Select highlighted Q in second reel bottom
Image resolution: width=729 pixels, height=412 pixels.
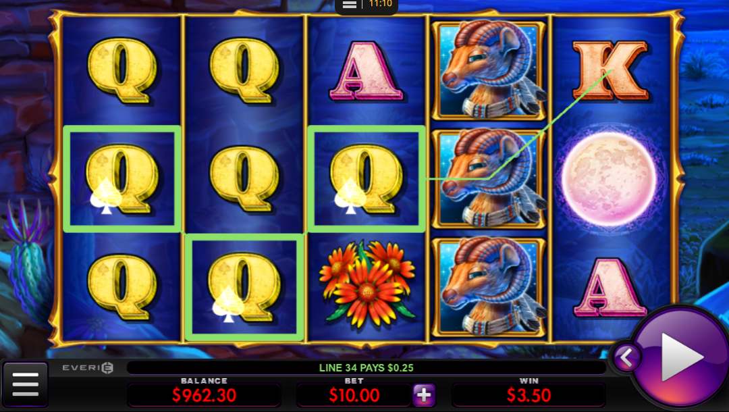click(244, 287)
